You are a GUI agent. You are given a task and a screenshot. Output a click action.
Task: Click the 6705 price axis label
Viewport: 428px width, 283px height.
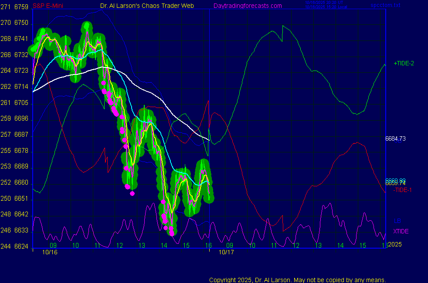pyautogui.click(x=21, y=103)
